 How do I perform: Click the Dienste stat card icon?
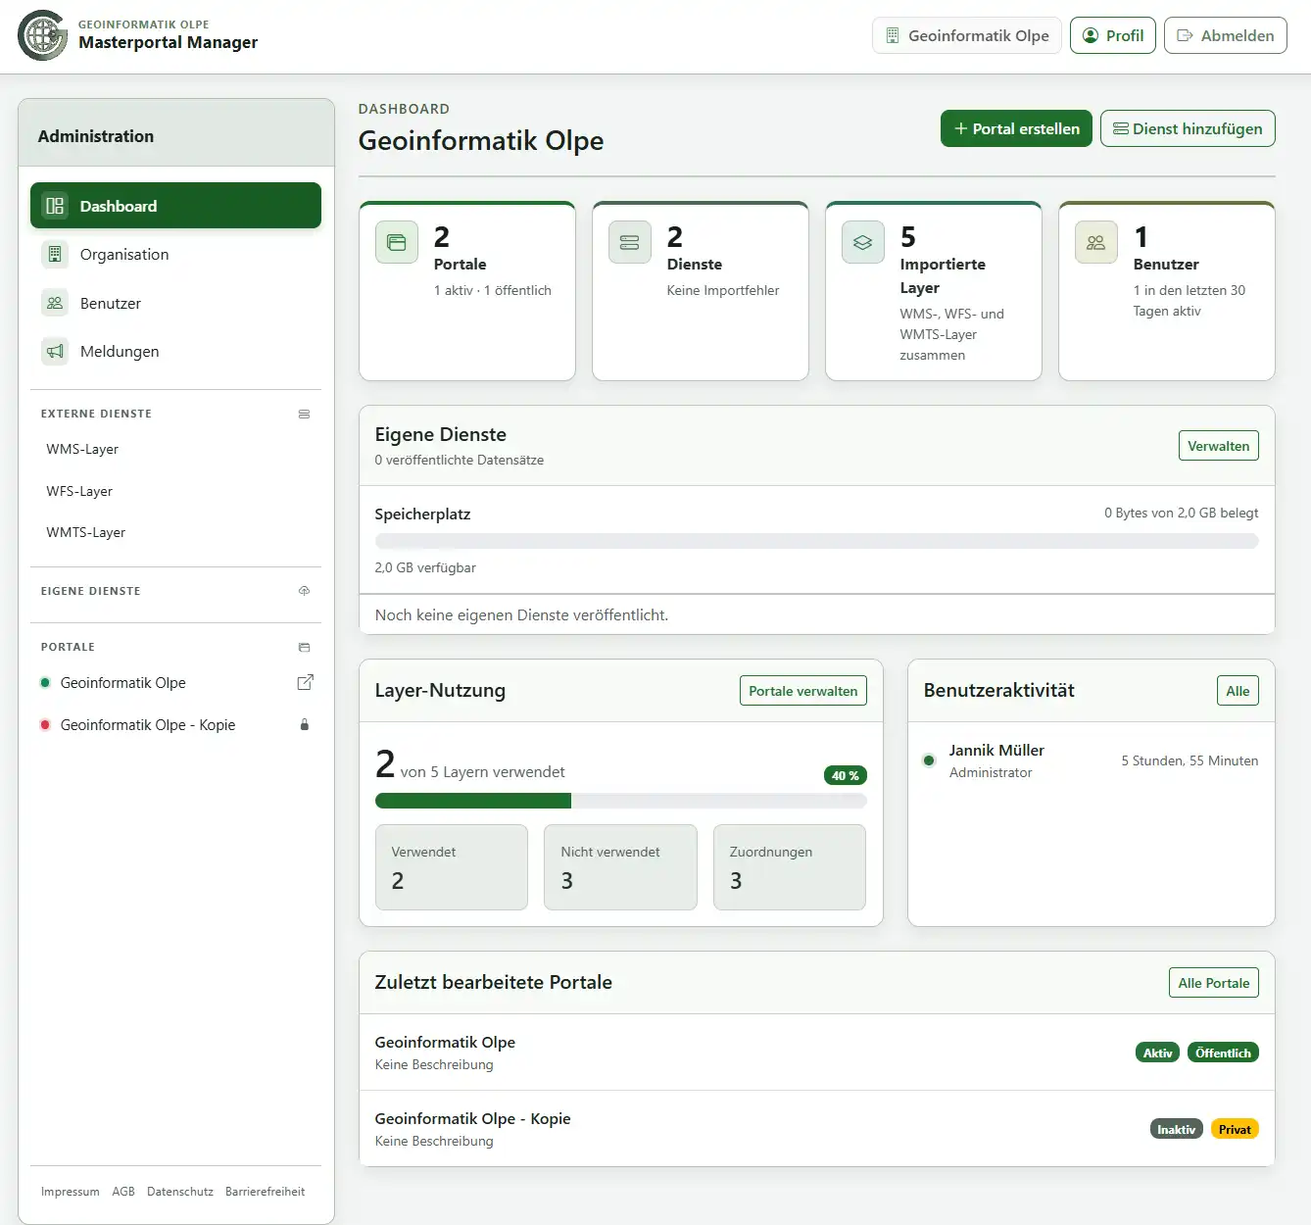coord(630,242)
